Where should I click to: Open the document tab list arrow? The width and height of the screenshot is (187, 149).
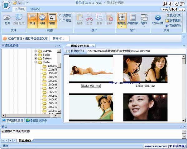click(x=184, y=46)
